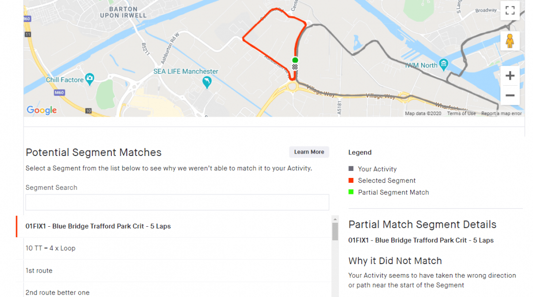The image size is (533, 297).
Task: Click inside the Segment Search field
Action: pos(177,202)
